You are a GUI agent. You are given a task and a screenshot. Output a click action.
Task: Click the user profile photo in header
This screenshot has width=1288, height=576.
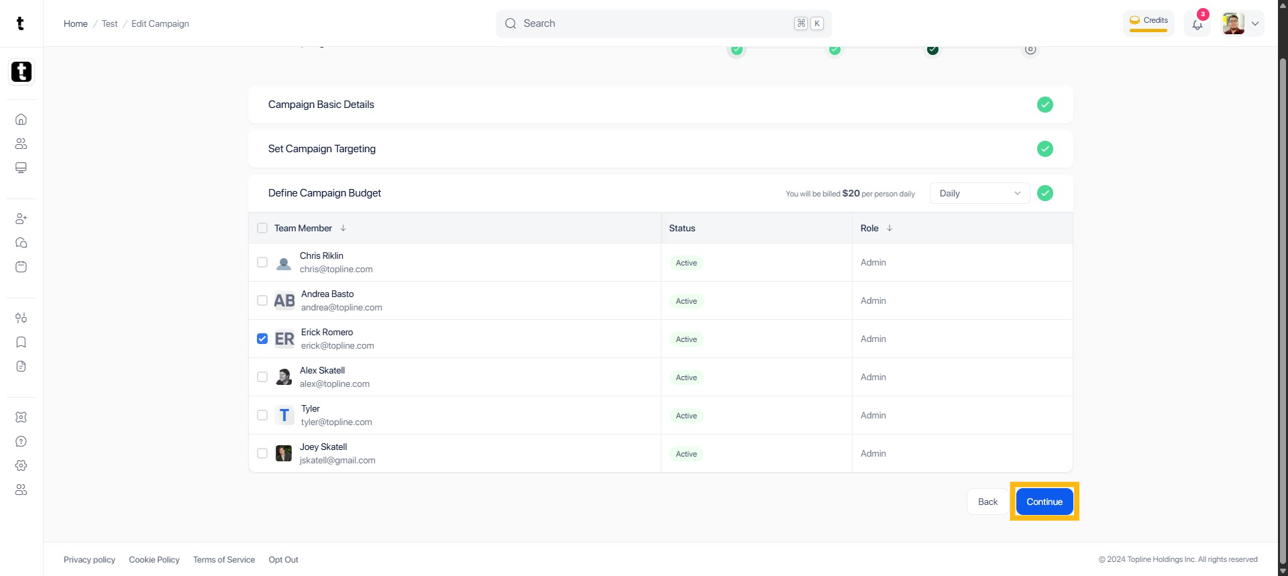point(1233,23)
